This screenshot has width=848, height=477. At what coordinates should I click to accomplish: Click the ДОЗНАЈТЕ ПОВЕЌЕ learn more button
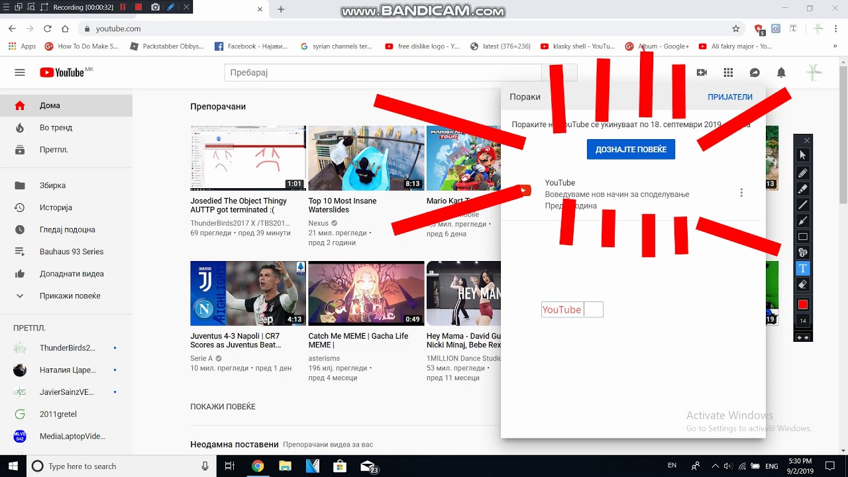pos(631,149)
